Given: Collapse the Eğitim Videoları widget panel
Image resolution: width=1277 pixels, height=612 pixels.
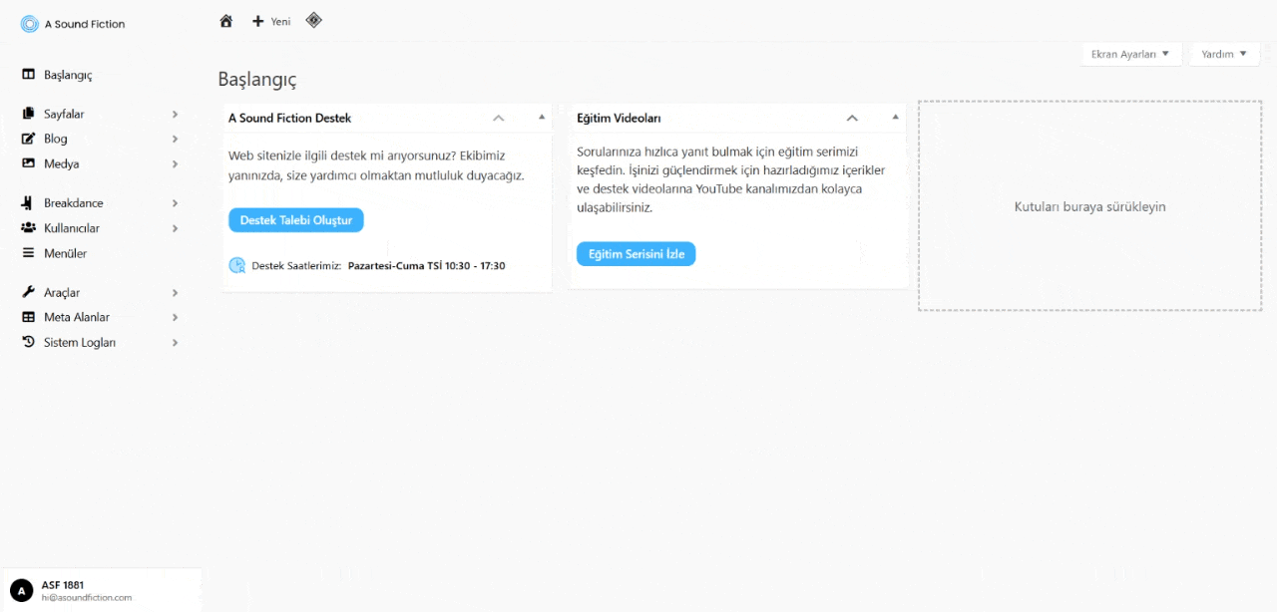Looking at the screenshot, I should tap(852, 118).
